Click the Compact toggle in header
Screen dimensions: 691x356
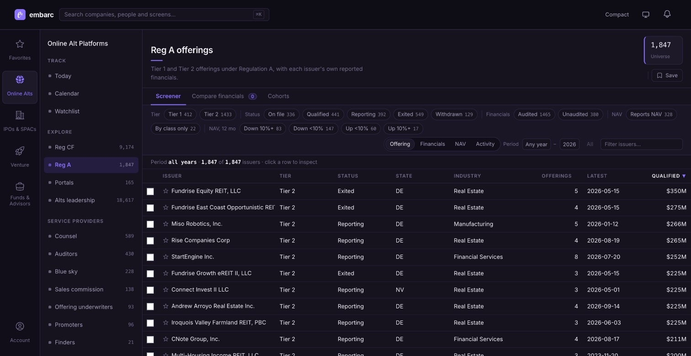coord(617,15)
